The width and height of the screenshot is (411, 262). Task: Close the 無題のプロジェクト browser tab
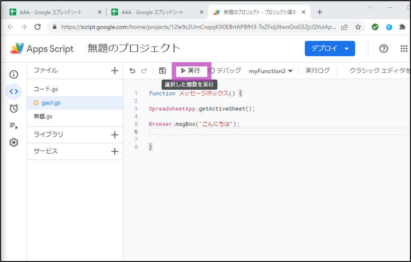[303, 12]
